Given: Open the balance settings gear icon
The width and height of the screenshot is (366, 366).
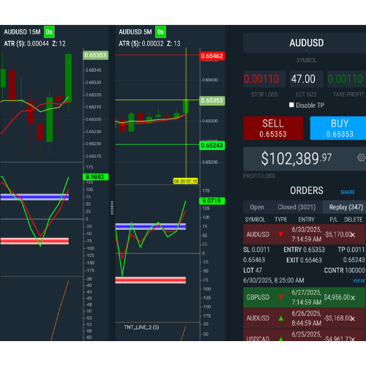Looking at the screenshot, I should 361,157.
